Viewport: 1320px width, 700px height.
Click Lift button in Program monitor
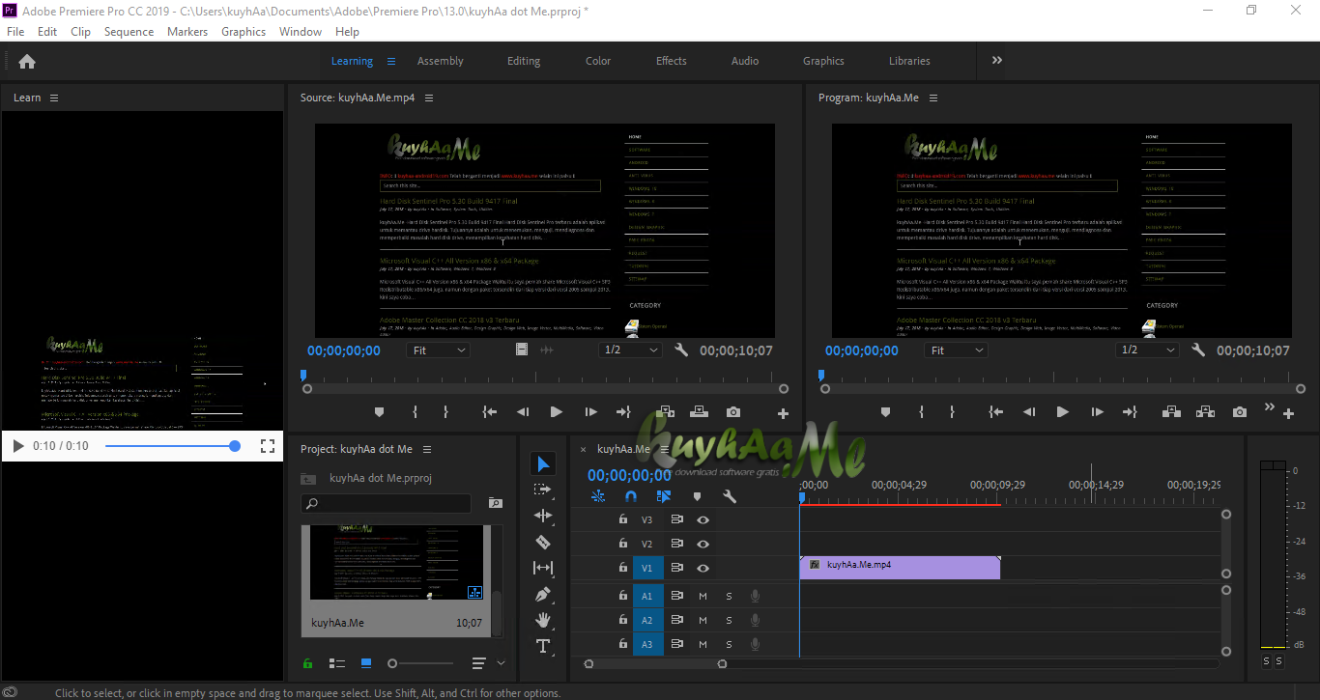point(1172,412)
